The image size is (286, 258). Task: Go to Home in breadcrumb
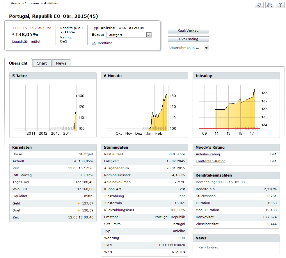15,3
